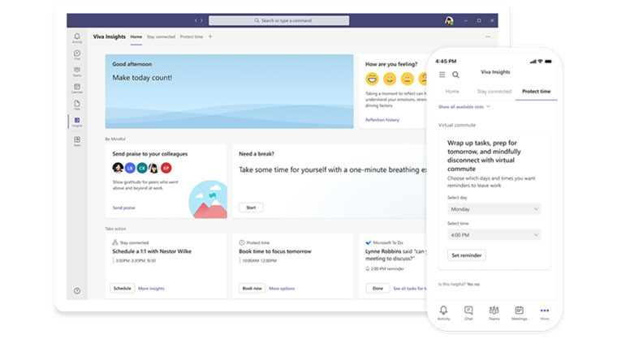Open Files in the desktop sidebar
The image size is (617, 347).
(77, 105)
